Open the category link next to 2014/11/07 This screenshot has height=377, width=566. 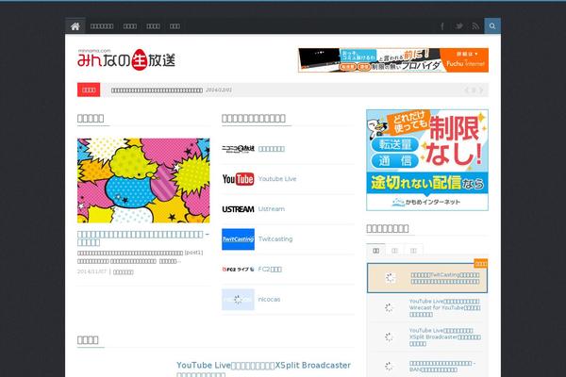(x=124, y=272)
